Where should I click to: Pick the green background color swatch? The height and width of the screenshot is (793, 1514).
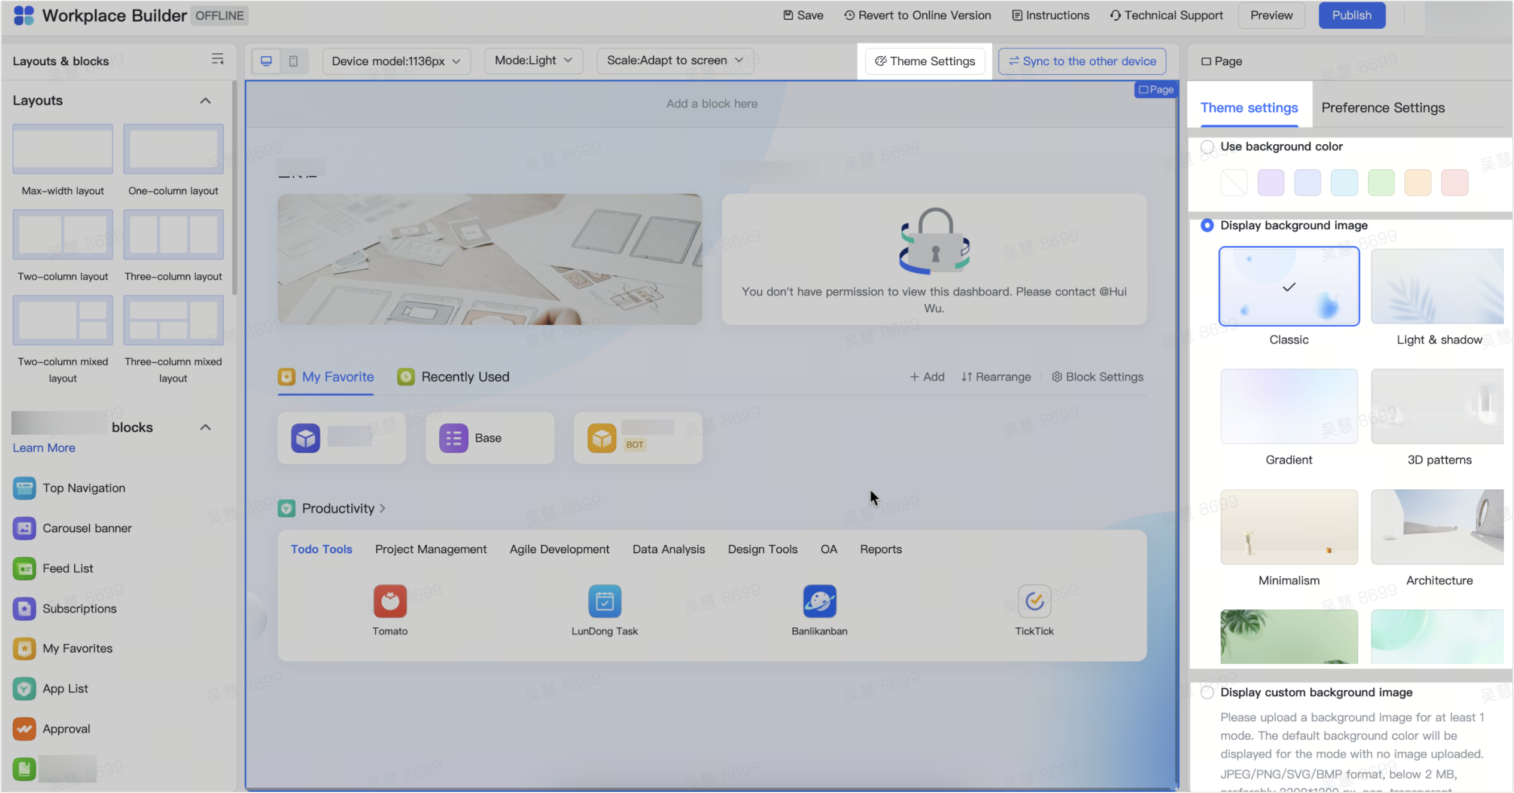[1381, 182]
